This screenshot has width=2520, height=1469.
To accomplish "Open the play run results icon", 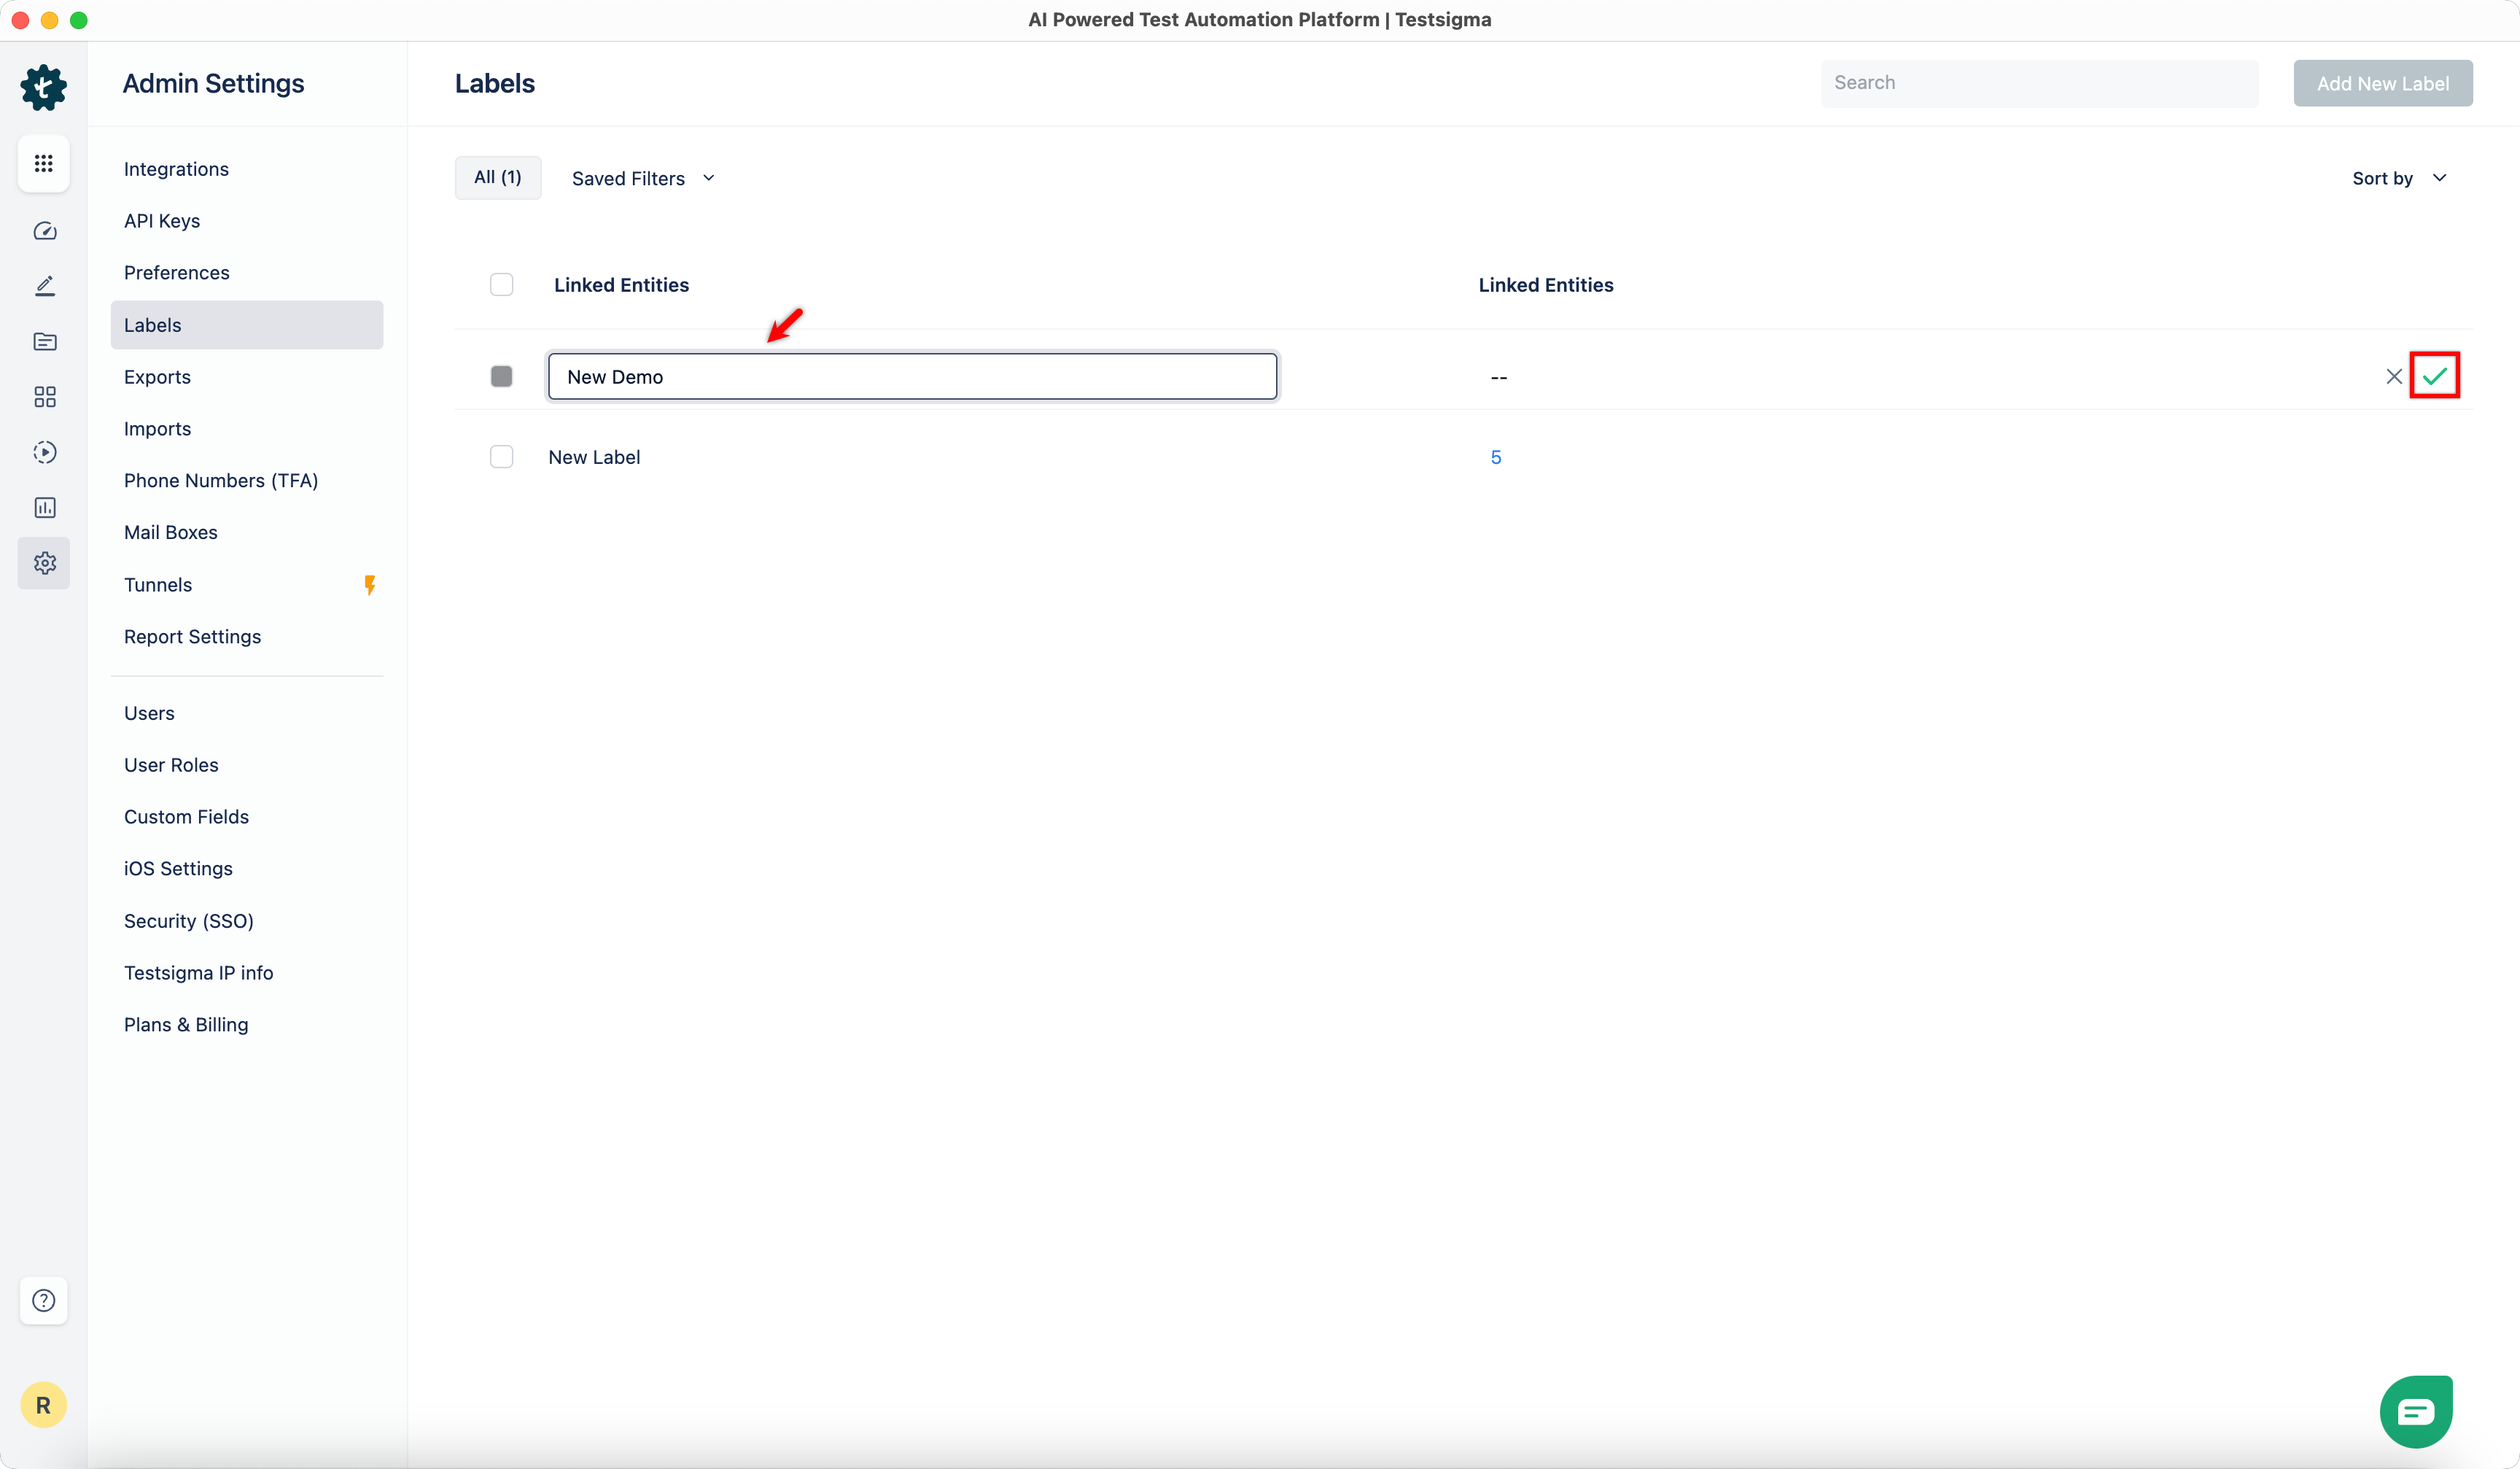I will [44, 452].
